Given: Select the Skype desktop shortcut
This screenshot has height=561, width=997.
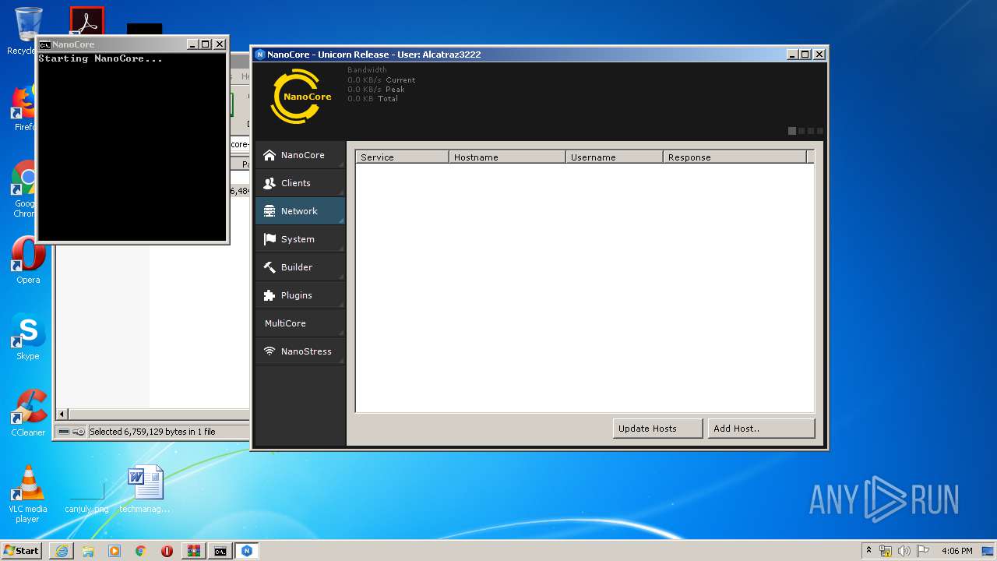Looking at the screenshot, I should click(27, 337).
